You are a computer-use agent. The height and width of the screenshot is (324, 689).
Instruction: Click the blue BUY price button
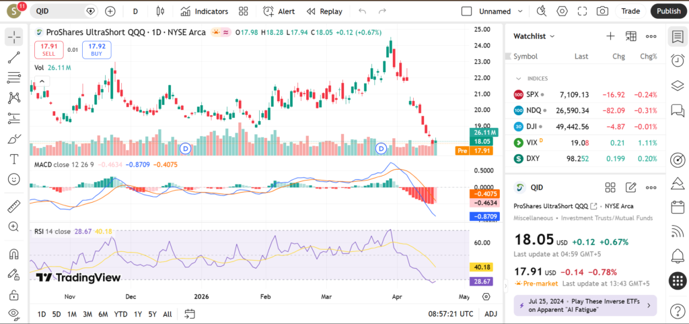pyautogui.click(x=92, y=49)
